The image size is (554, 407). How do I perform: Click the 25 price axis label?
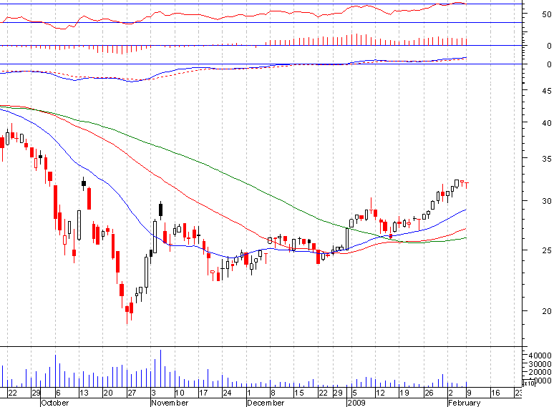(547, 250)
